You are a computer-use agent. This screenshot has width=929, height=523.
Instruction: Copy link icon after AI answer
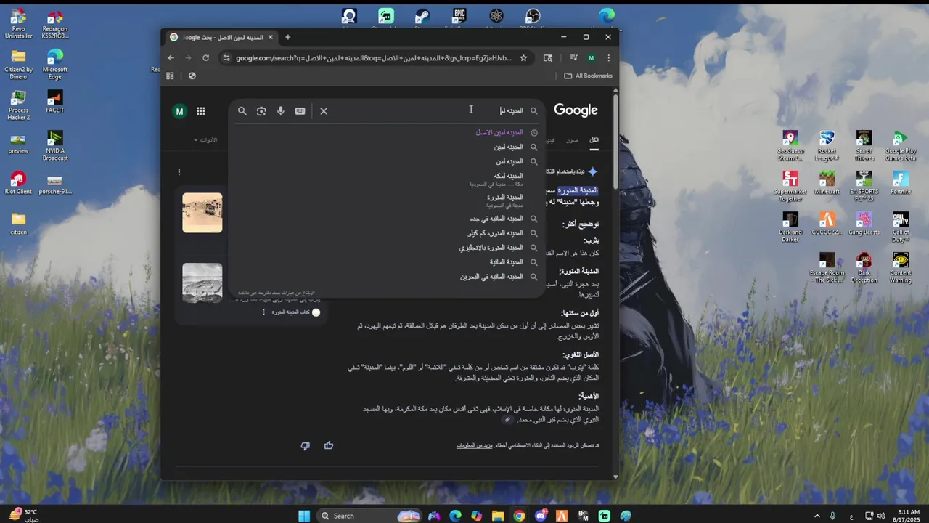508,420
